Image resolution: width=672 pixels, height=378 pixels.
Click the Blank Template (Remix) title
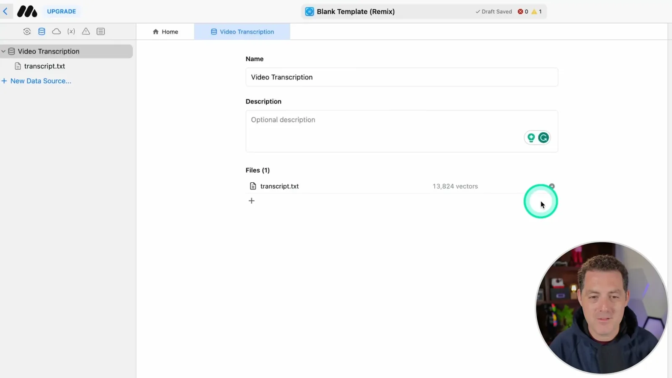(356, 11)
